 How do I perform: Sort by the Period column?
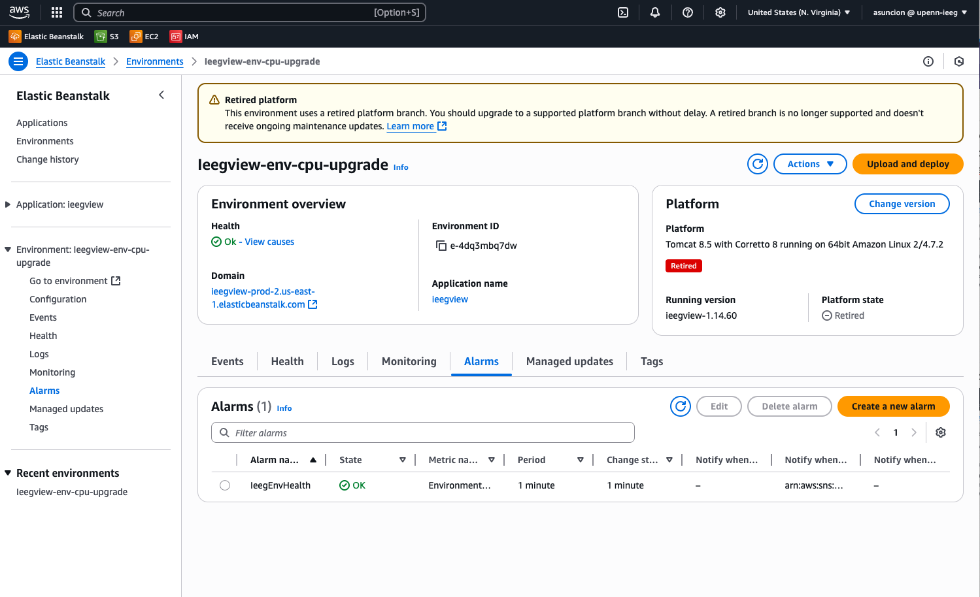tap(581, 460)
